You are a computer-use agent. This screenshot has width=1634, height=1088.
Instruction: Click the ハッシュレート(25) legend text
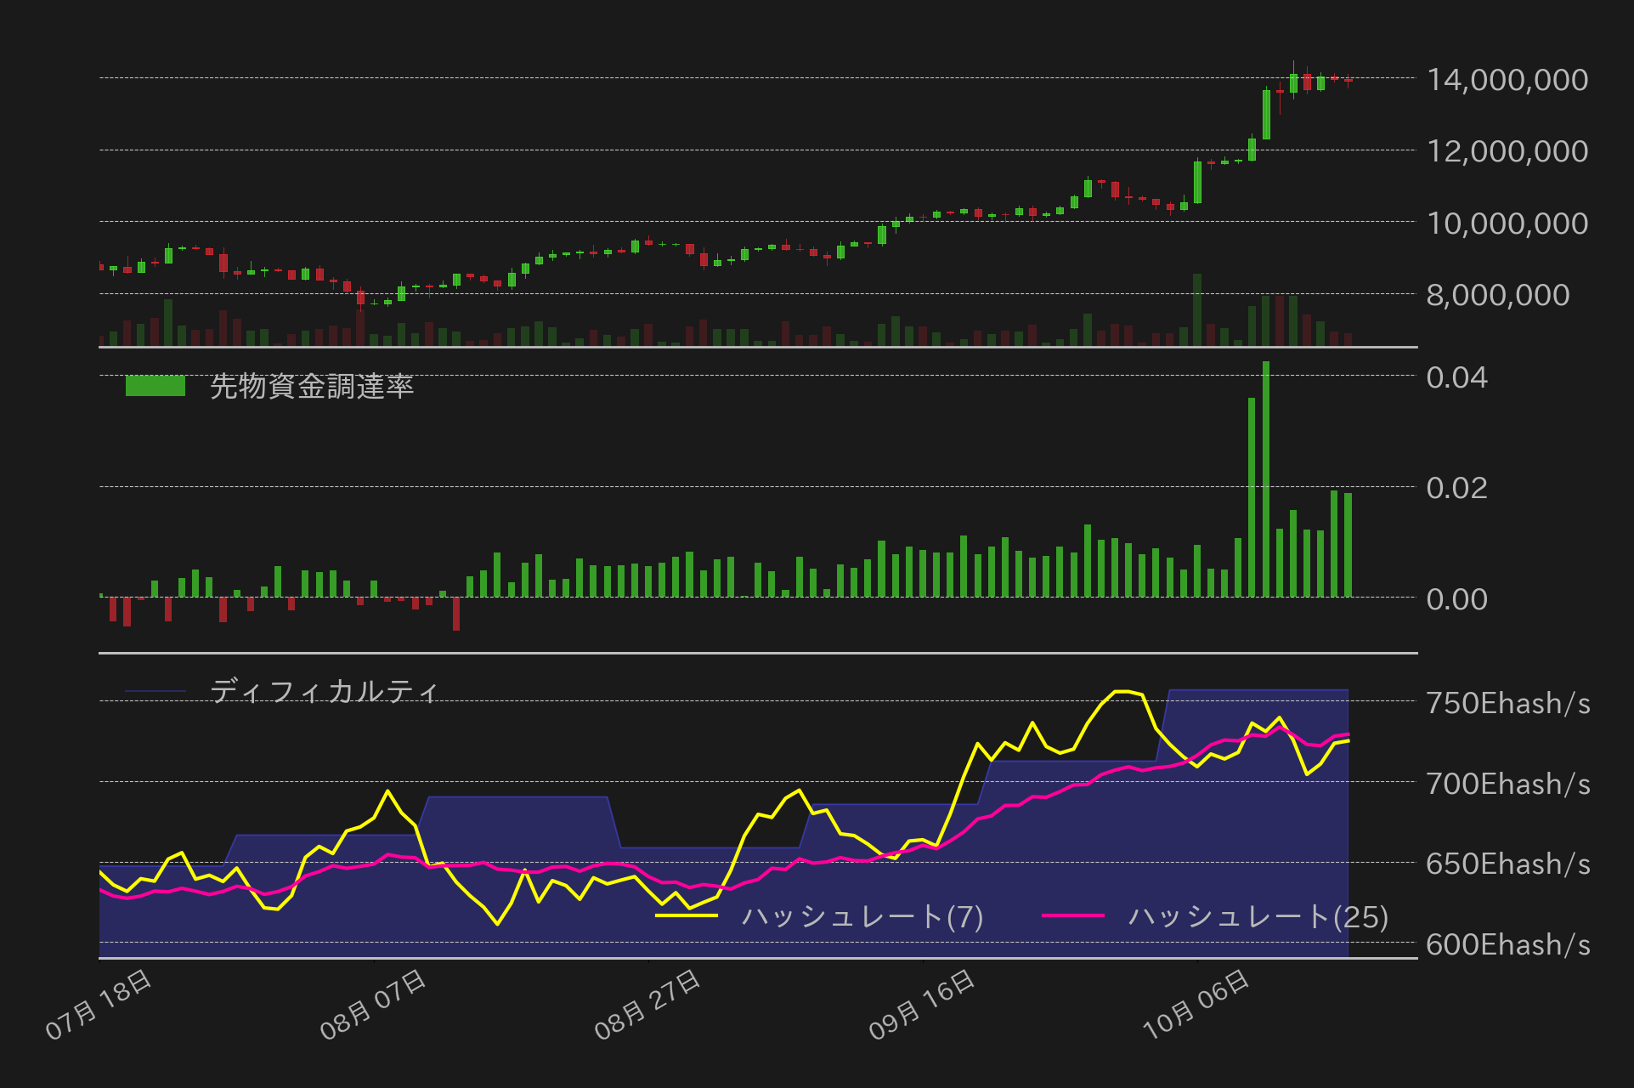click(x=1258, y=916)
